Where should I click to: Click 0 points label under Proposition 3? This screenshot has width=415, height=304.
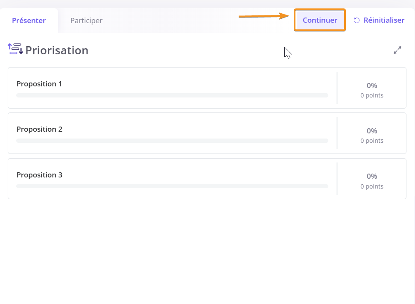371,186
